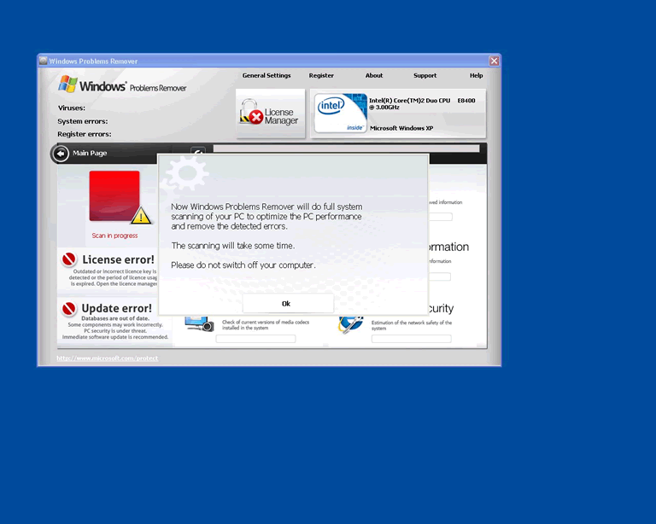Screen dimensions: 656x524
Task: Close the Windows Problems Remover window
Action: [x=494, y=61]
